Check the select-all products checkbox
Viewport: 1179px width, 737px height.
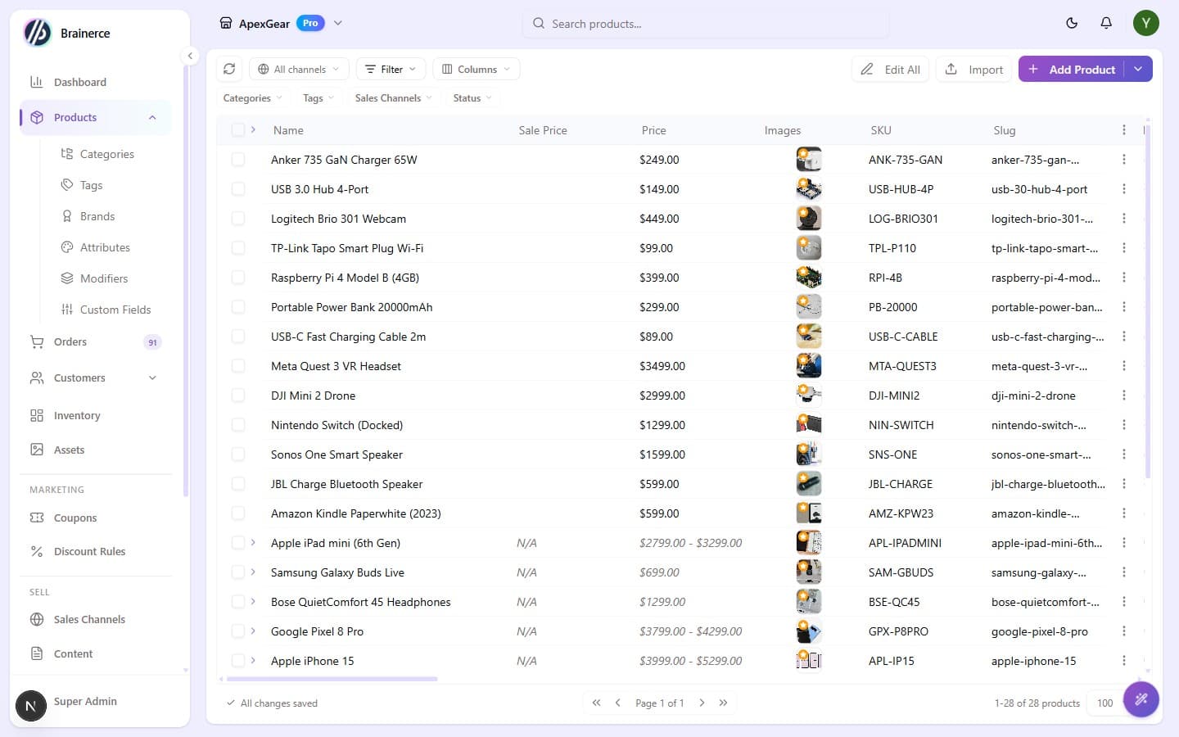[x=238, y=130]
